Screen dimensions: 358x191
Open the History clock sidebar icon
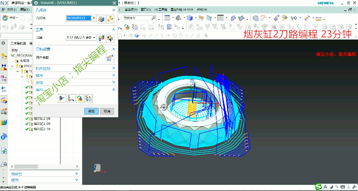(x=4, y=164)
